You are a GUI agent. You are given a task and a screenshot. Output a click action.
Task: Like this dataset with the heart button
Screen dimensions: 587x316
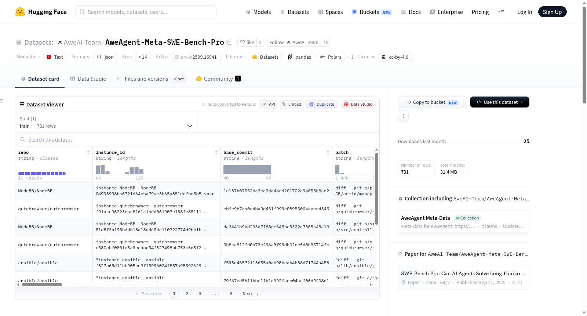(247, 42)
